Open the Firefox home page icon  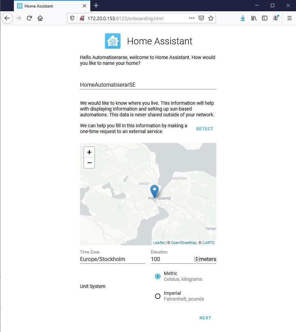[x=40, y=18]
